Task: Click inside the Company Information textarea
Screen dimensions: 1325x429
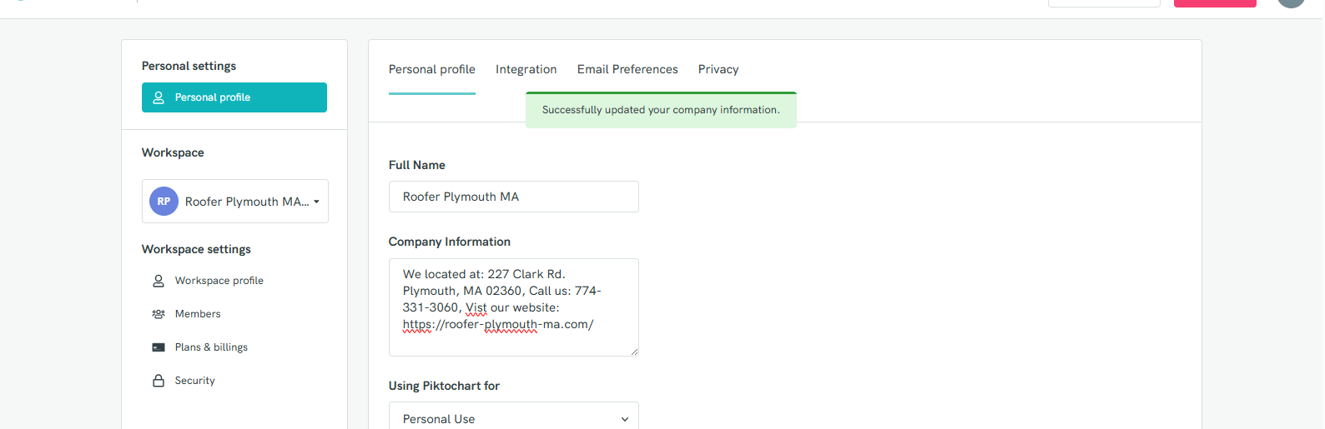Action: (514, 307)
